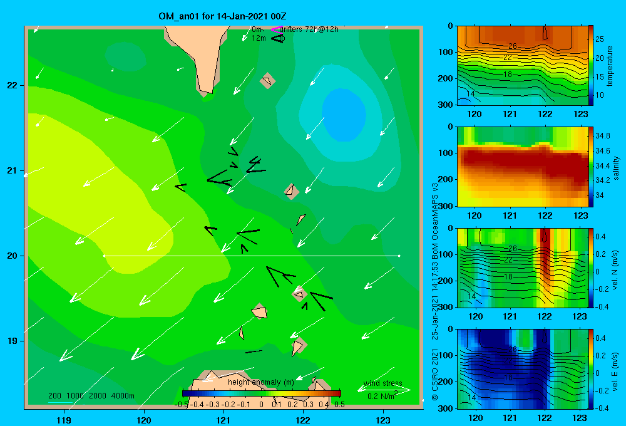Click the magenta drifter arrow legend symbol
The height and width of the screenshot is (426, 626).
(x=276, y=29)
